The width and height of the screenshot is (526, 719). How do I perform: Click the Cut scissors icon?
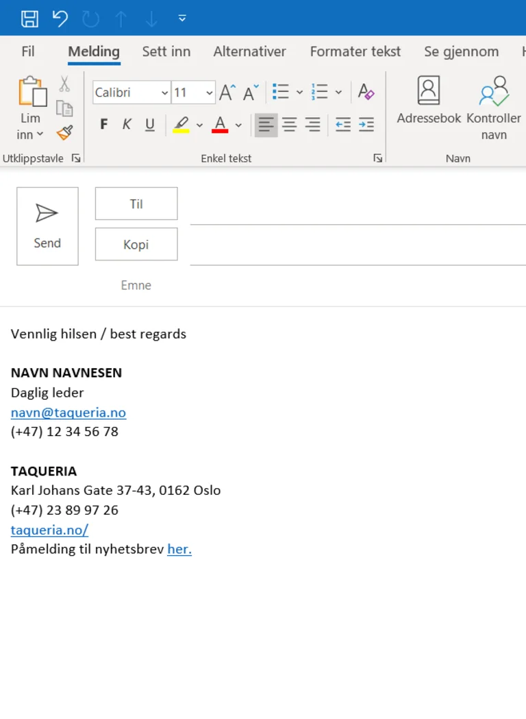(x=64, y=84)
